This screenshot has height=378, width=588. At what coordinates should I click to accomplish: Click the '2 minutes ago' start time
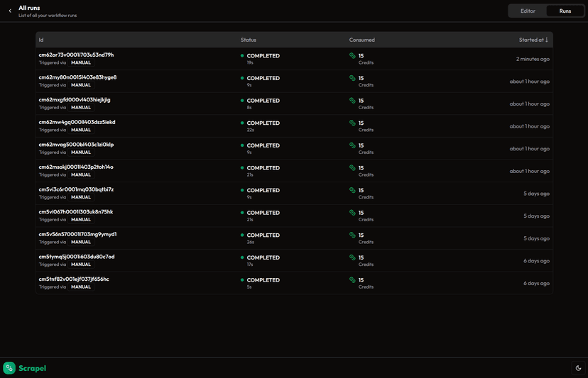coord(533,59)
